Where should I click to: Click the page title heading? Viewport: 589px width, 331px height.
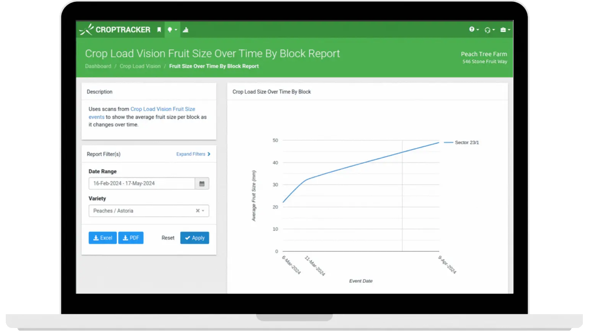(x=212, y=54)
